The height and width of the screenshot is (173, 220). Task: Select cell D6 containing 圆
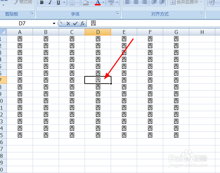(98, 73)
